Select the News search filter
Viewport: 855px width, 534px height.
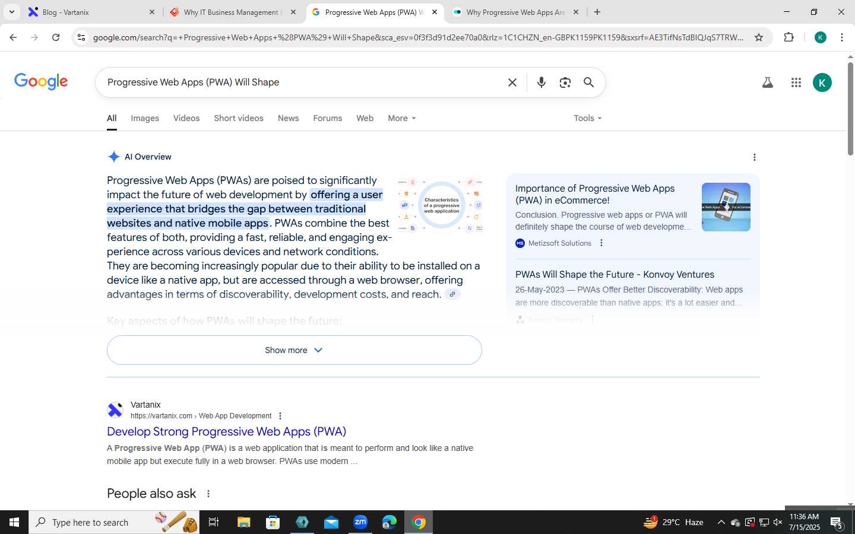click(x=288, y=118)
